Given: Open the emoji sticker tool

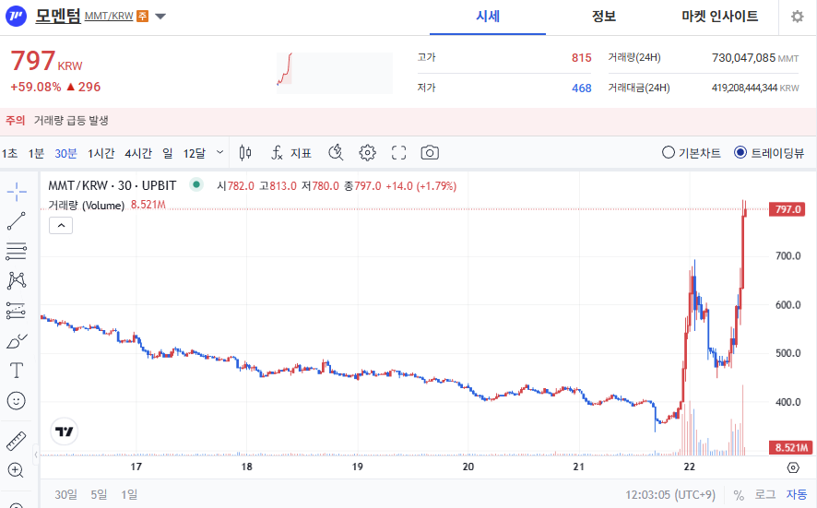Looking at the screenshot, I should point(17,401).
